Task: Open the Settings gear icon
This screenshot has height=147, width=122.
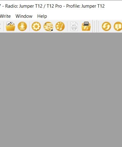Action: pyautogui.click(x=36, y=26)
